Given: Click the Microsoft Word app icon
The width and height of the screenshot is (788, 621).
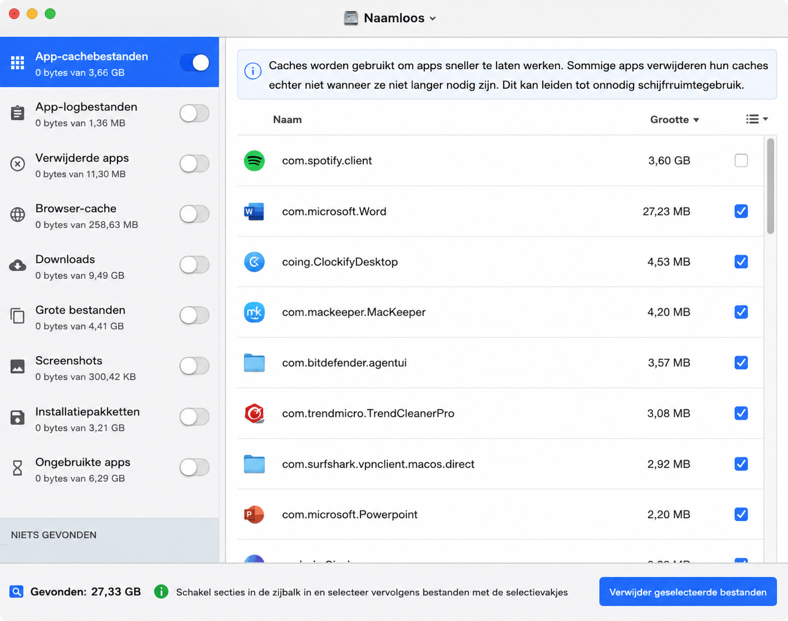Looking at the screenshot, I should [x=254, y=211].
